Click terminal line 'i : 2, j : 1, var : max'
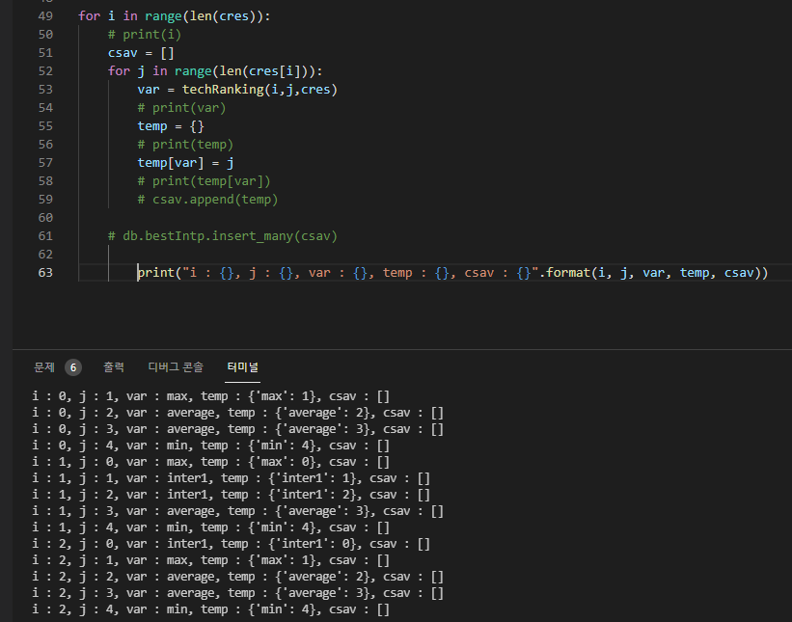The width and height of the screenshot is (792, 622). (x=210, y=560)
